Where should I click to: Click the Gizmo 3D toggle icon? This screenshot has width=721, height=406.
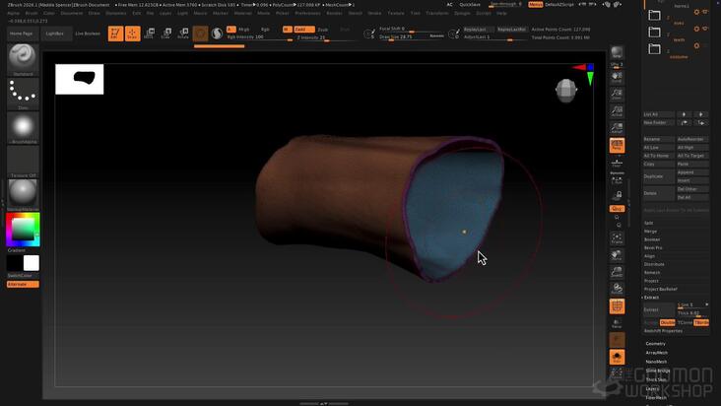tap(200, 34)
